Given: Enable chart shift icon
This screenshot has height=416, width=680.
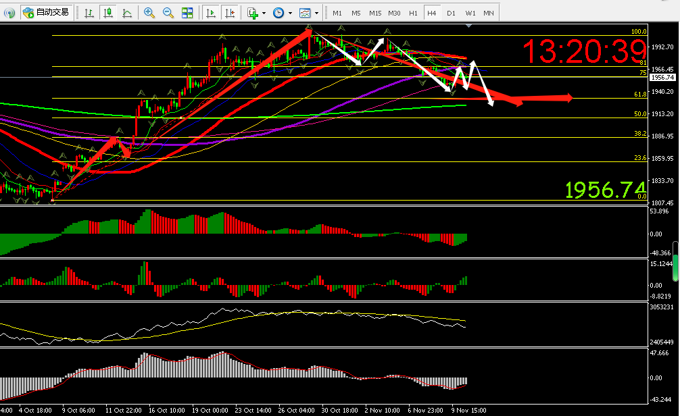Looking at the screenshot, I should click(x=230, y=13).
